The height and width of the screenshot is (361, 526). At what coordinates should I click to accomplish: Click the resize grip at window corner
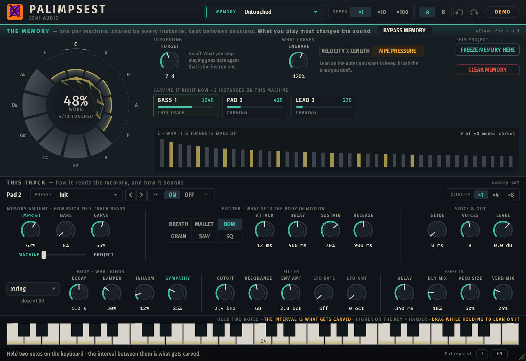pyautogui.click(x=522, y=357)
